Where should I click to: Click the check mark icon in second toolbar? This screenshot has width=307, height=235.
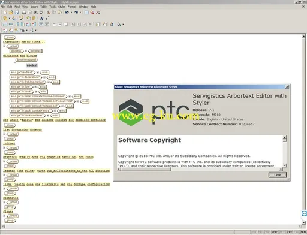[21, 19]
